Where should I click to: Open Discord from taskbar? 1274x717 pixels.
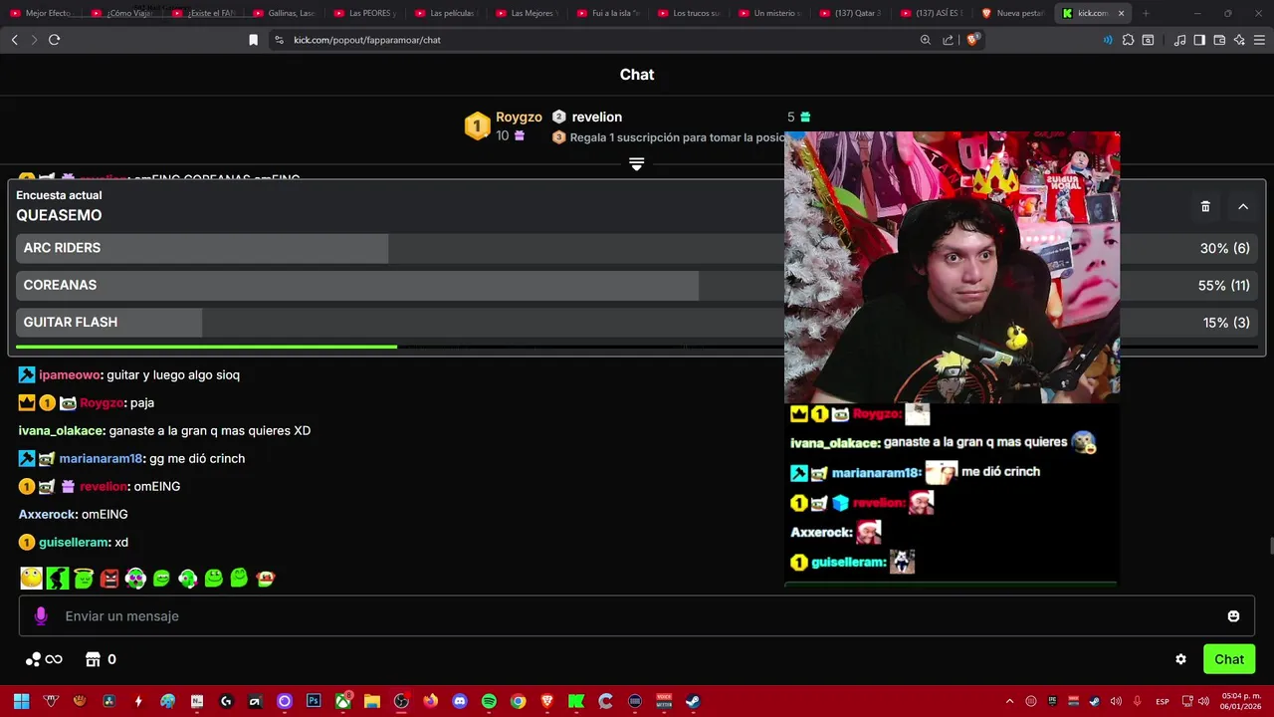[x=460, y=701]
